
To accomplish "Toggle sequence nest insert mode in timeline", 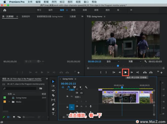I will (63, 87).
